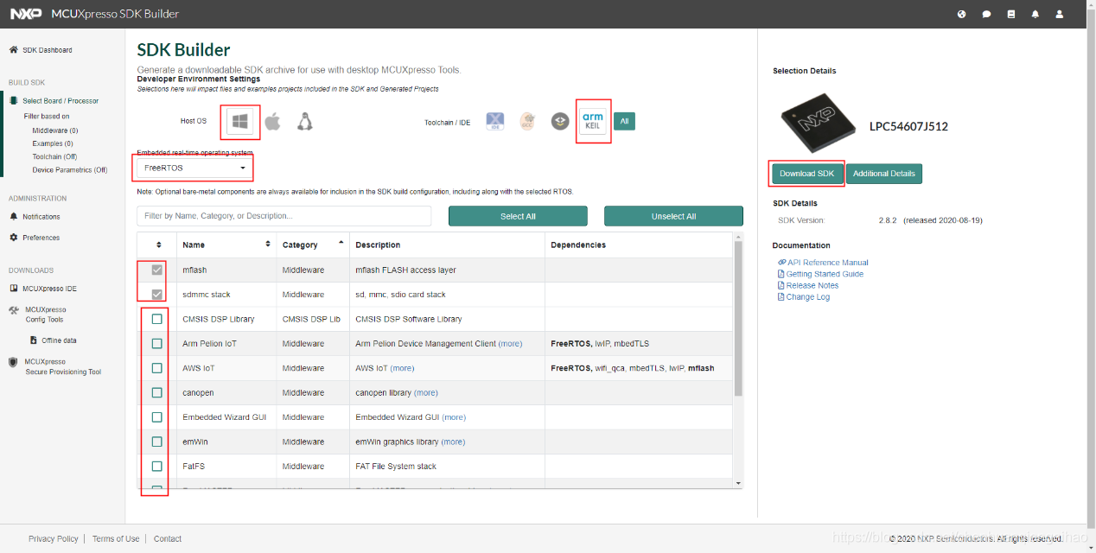Expand more for Embedded Wizard GUI description
This screenshot has width=1096, height=553.
point(454,417)
